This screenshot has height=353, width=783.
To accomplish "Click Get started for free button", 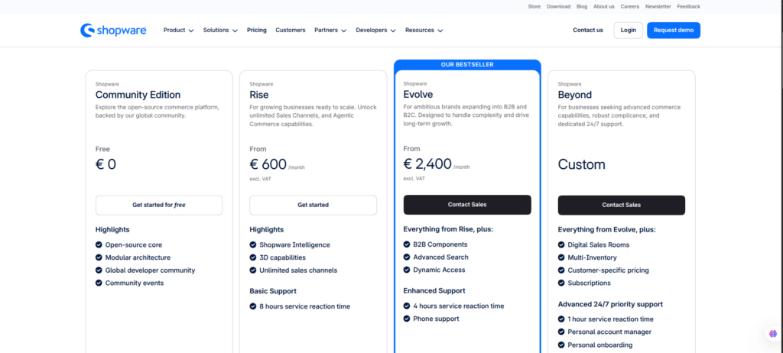I will point(159,205).
